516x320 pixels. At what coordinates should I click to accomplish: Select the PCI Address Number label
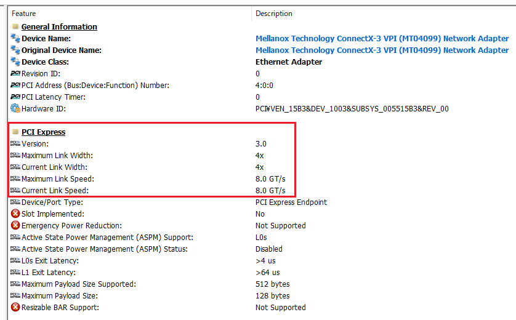(95, 85)
